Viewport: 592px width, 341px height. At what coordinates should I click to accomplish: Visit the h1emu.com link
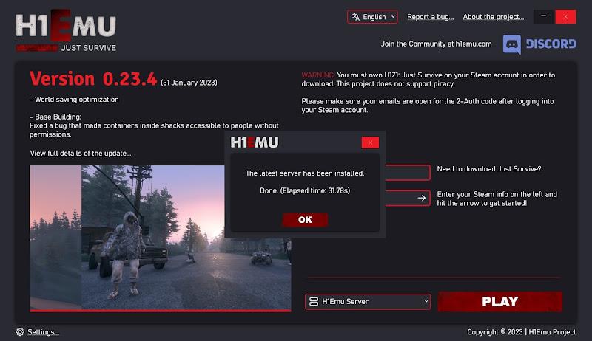click(474, 44)
